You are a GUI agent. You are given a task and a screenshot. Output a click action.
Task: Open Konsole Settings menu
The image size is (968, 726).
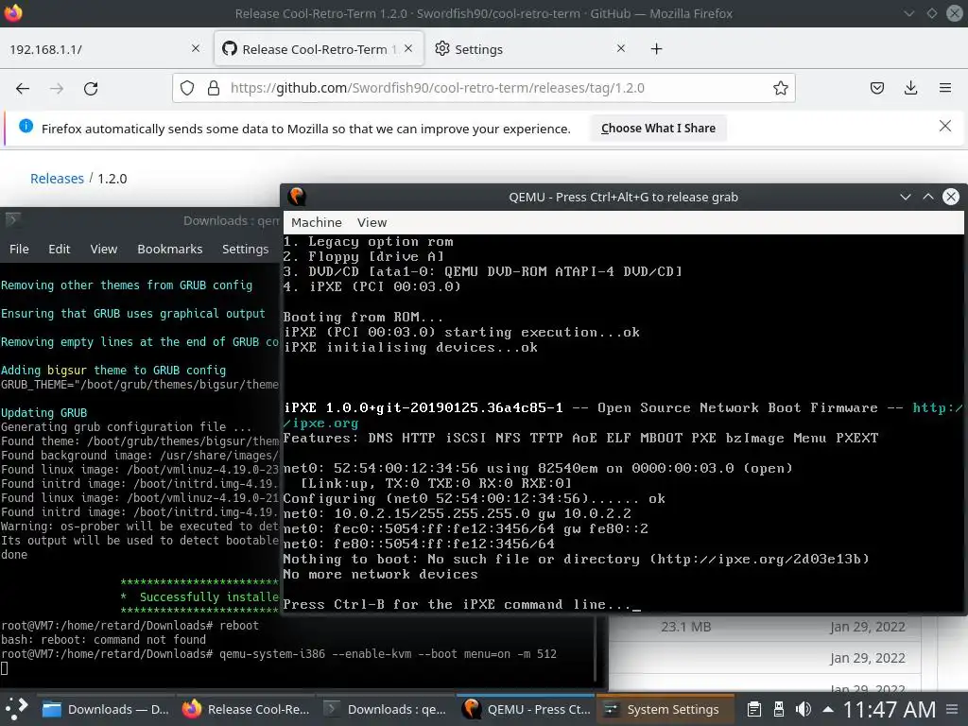click(245, 249)
